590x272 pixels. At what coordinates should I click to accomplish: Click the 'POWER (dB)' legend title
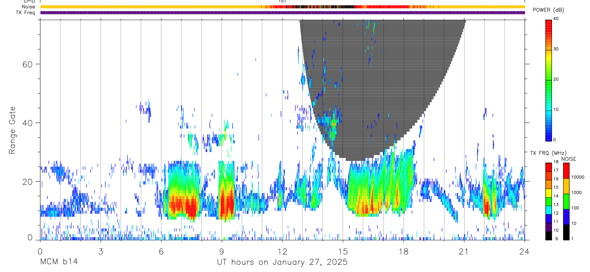coord(548,10)
